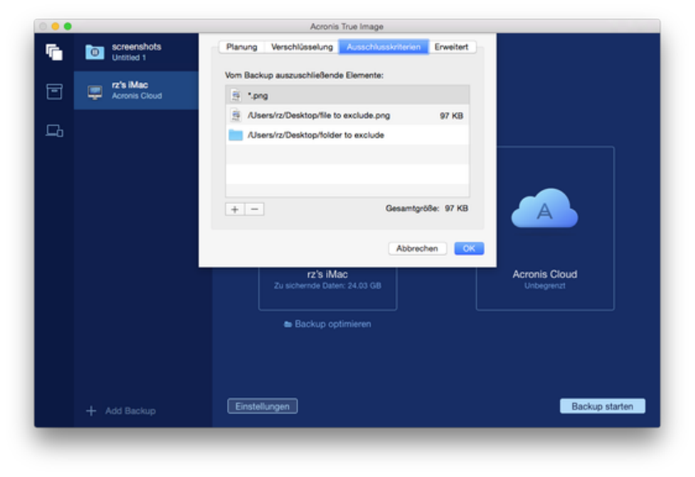
Task: Click the Backup starten button
Action: (602, 406)
